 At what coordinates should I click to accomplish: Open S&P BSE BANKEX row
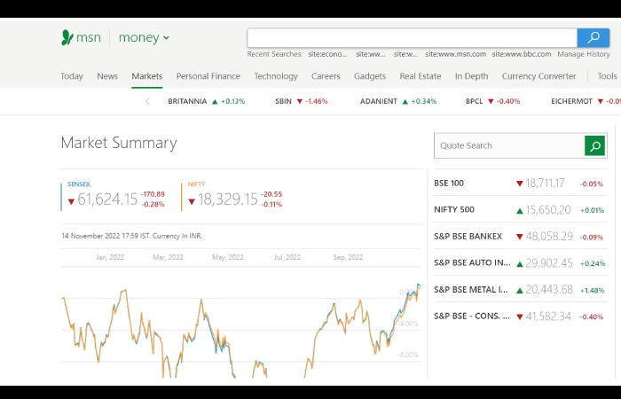pos(521,237)
